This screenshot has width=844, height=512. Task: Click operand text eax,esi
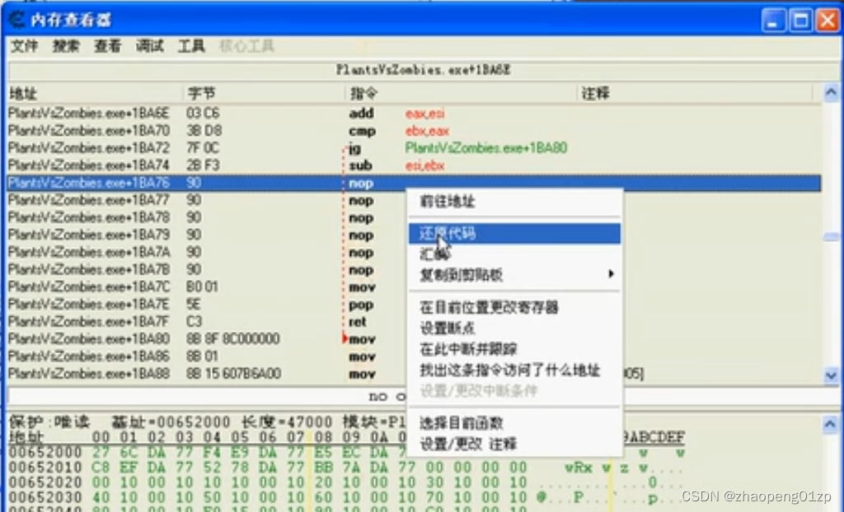pyautogui.click(x=425, y=114)
